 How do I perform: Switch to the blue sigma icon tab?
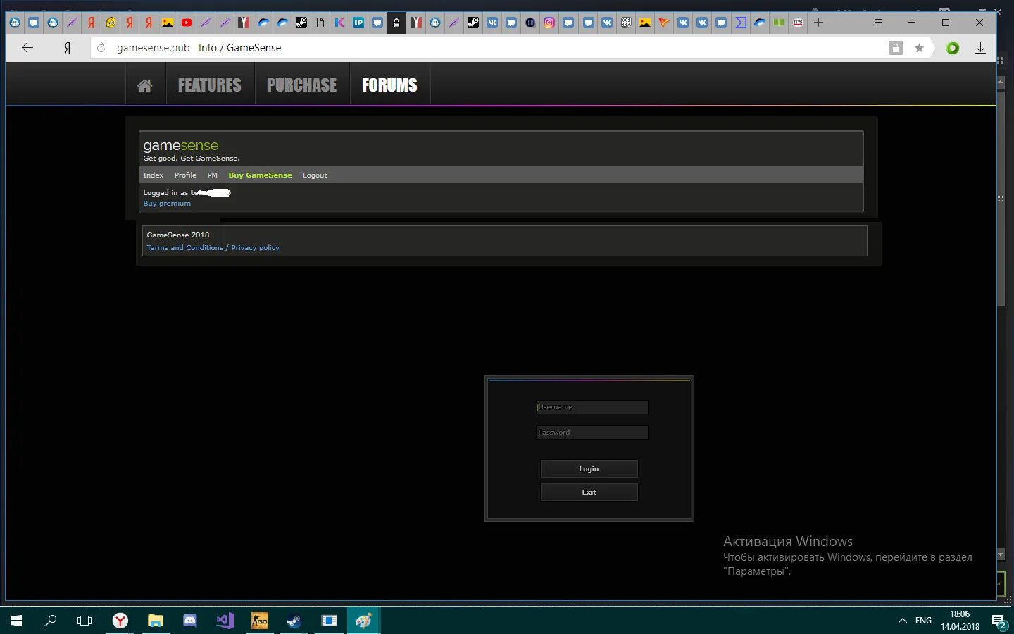[741, 23]
